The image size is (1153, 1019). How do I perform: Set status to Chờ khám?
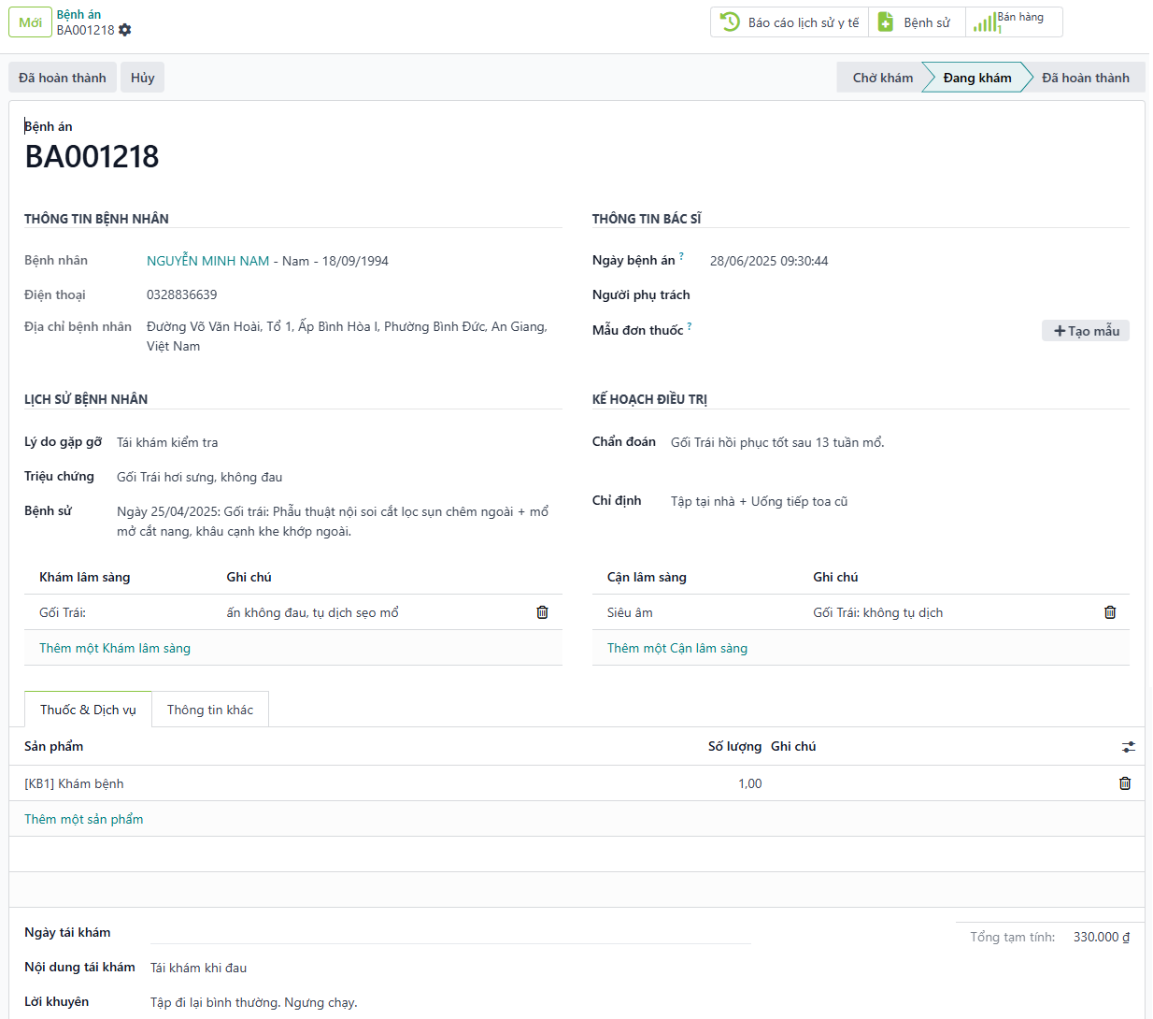point(882,78)
